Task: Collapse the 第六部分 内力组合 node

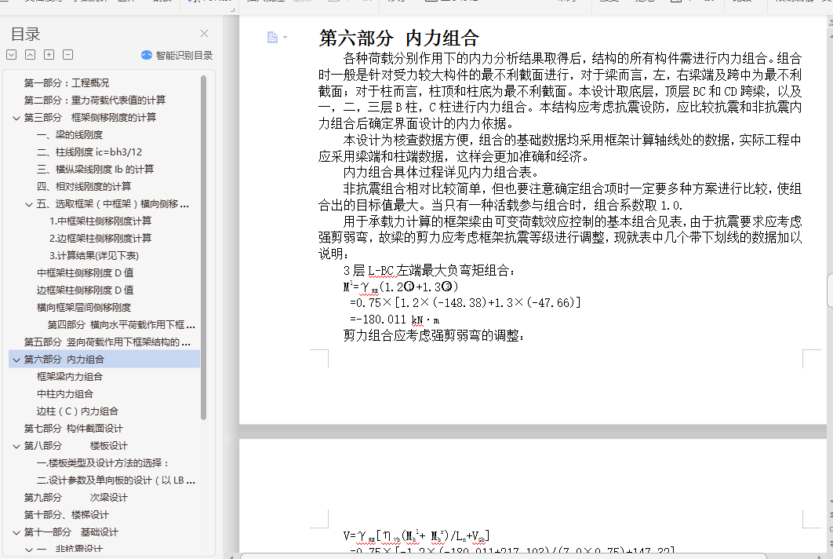Action: [16, 360]
